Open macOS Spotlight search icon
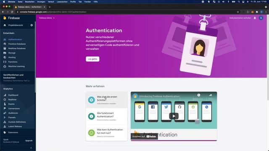The width and height of the screenshot is (269, 151). (239, 2)
